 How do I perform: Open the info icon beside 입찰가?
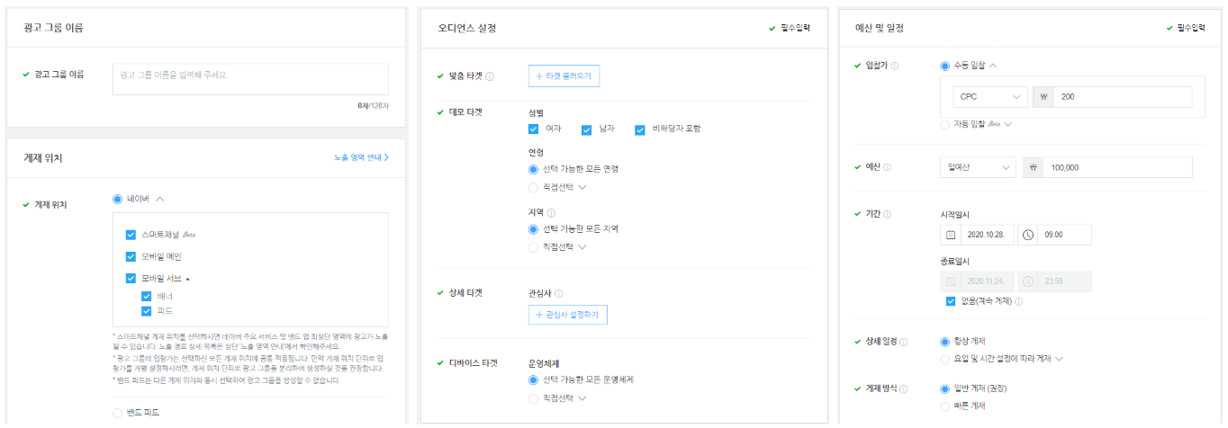[895, 66]
